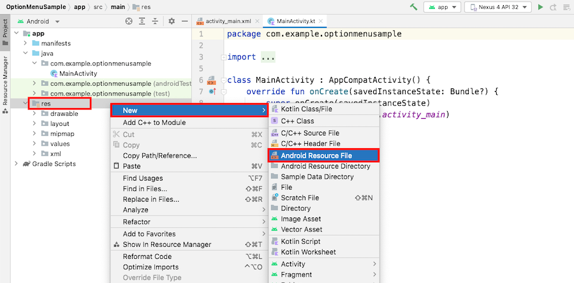This screenshot has height=283, width=574.
Task: Click the select opened file target icon
Action: tap(128, 21)
